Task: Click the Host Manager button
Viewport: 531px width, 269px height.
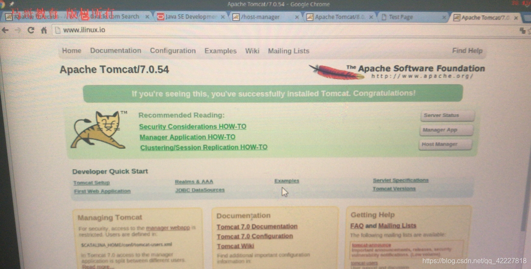Action: tap(445, 145)
